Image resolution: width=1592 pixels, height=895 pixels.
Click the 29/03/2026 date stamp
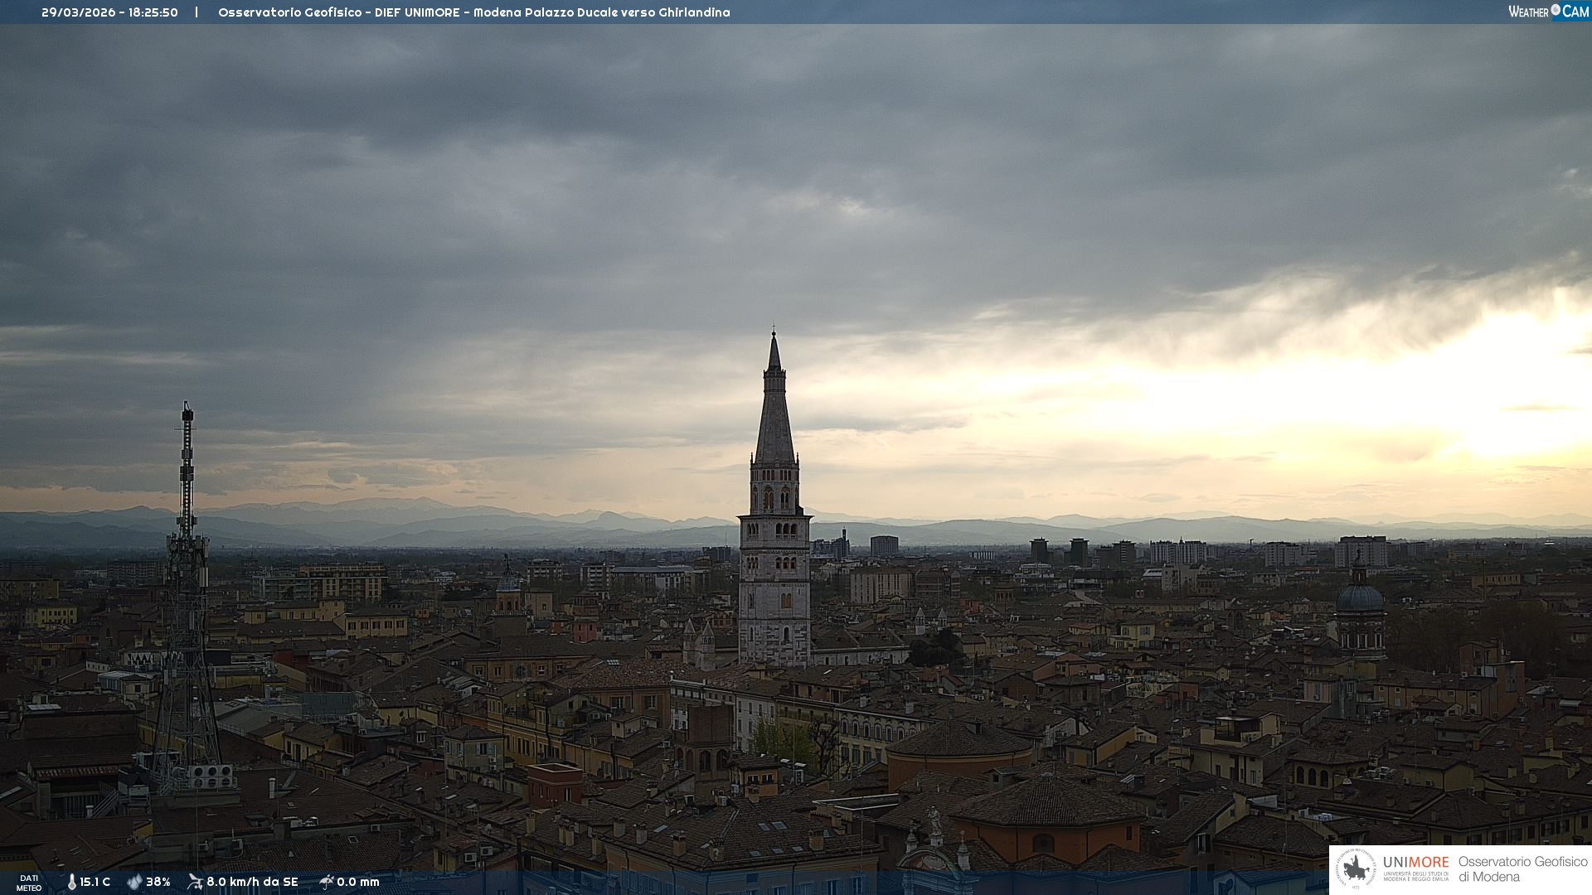tap(78, 12)
